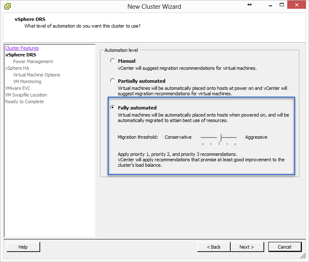
Task: Click the Aggressive label near slider
Action: tap(256, 137)
